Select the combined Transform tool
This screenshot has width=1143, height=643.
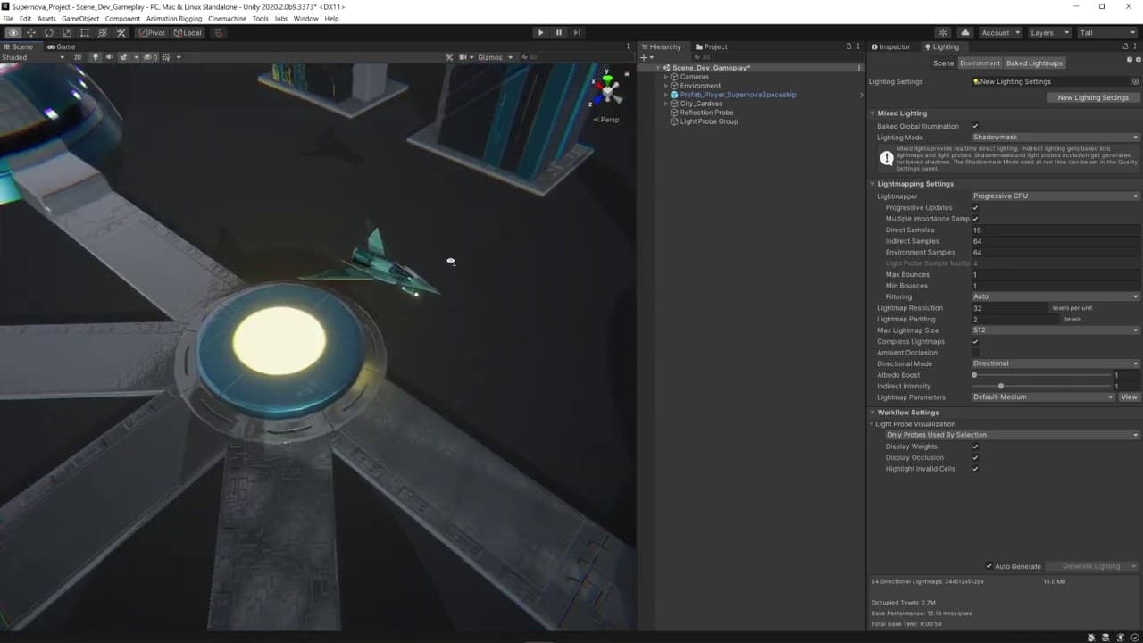tap(103, 32)
